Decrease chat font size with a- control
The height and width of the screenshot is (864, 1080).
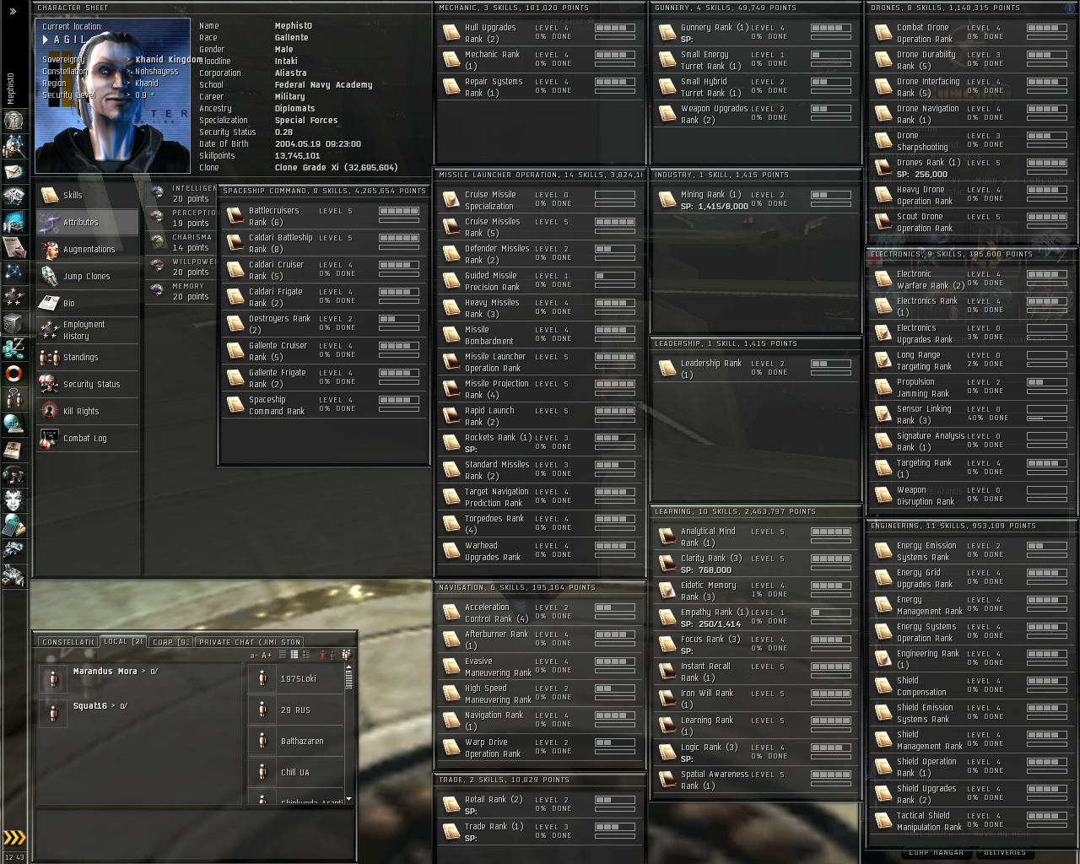click(x=254, y=655)
